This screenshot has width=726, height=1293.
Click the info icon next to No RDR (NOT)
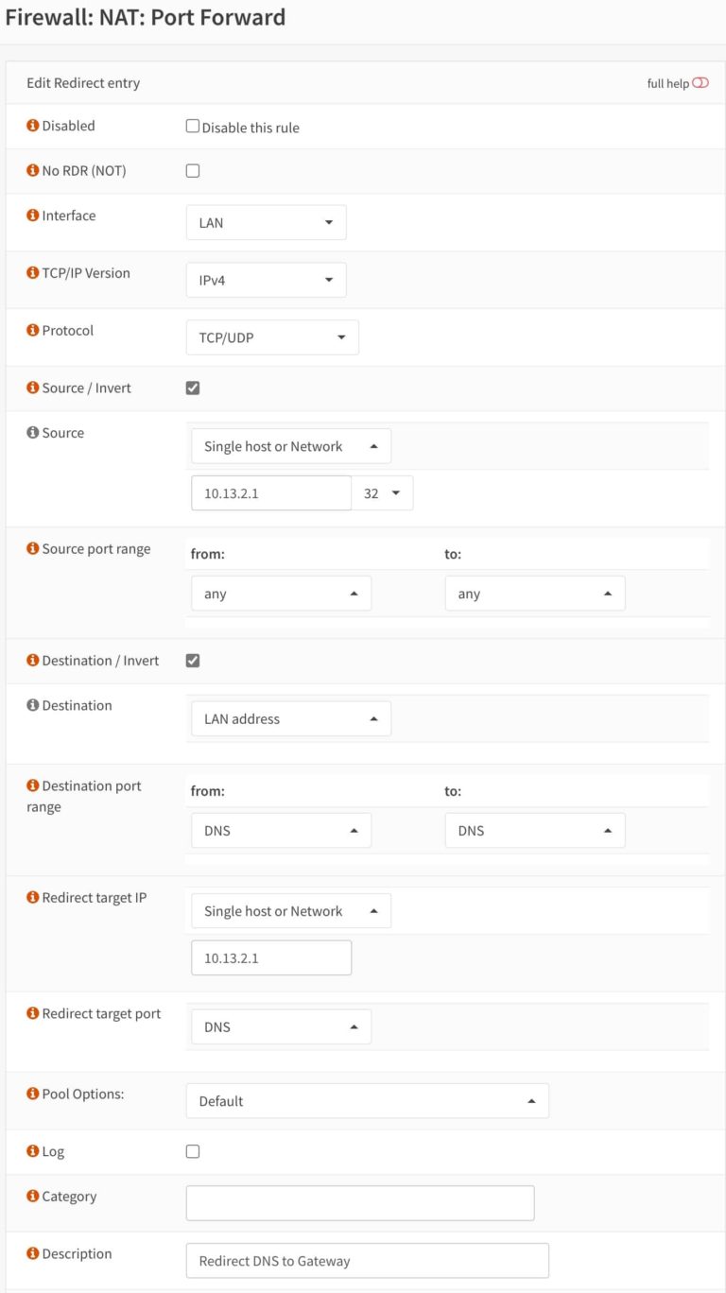point(32,170)
